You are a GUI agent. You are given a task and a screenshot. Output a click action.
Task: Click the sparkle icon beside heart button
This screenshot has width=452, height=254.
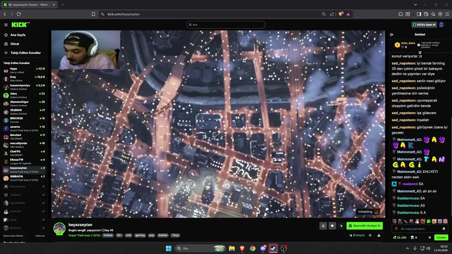click(341, 226)
